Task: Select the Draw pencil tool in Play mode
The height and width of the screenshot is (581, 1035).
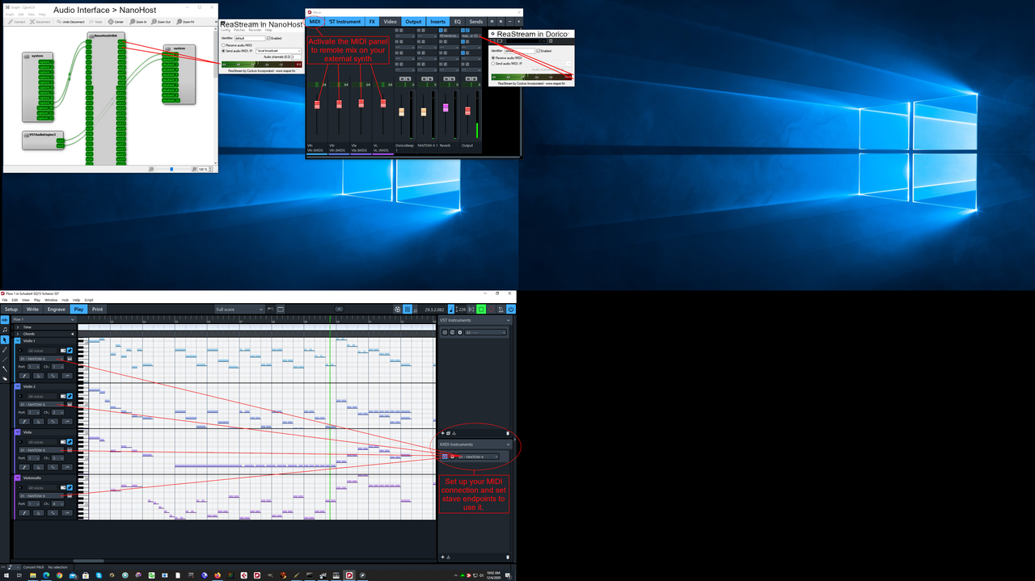Action: coord(5,350)
